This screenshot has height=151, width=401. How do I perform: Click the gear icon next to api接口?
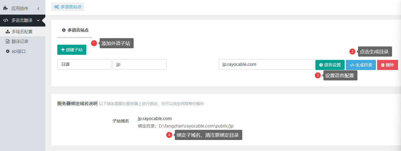(8, 51)
